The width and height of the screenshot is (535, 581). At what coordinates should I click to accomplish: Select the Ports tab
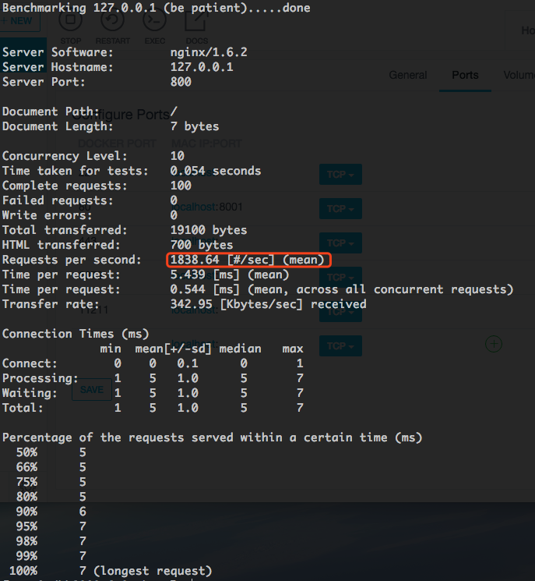click(x=465, y=76)
